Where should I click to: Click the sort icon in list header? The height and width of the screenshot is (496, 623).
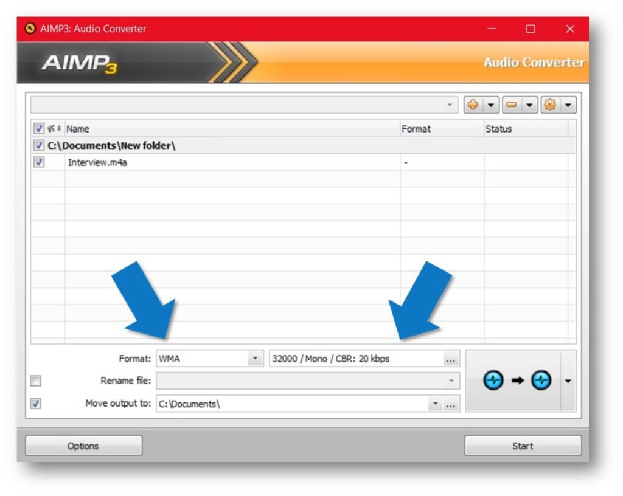tap(54, 129)
